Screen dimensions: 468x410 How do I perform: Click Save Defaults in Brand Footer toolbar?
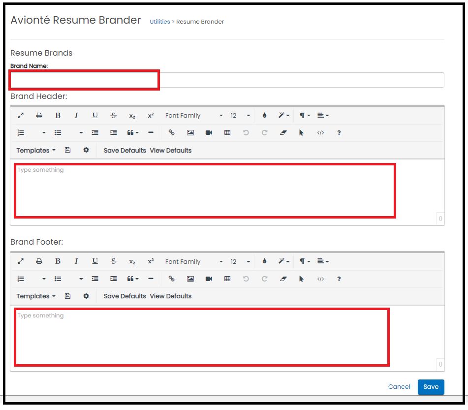pos(125,296)
